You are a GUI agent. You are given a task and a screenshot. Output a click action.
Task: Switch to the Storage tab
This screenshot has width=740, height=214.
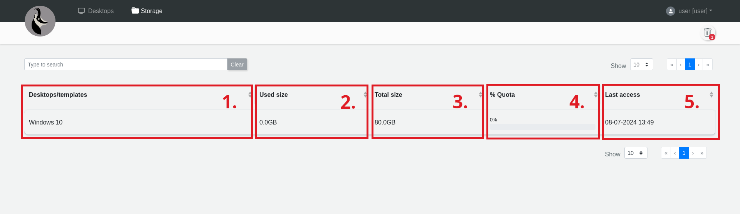(x=147, y=11)
